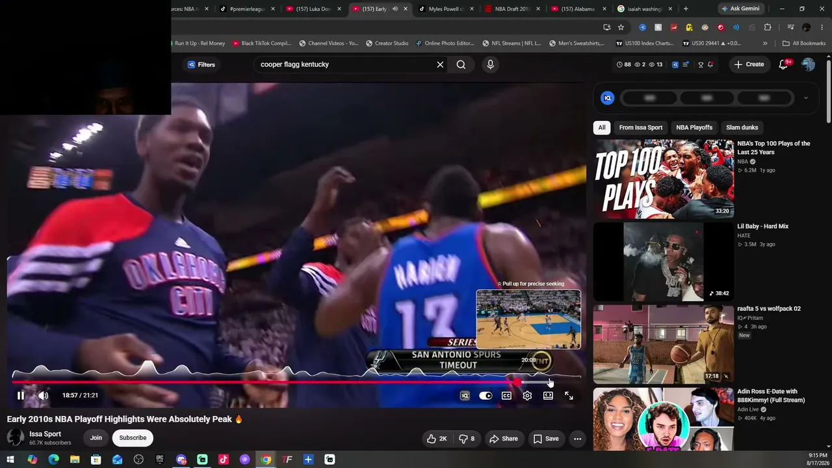Open raafta 5 vs wolfpack 02 thumbnail

coord(664,343)
